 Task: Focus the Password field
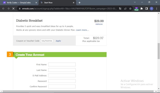point(62,81)
